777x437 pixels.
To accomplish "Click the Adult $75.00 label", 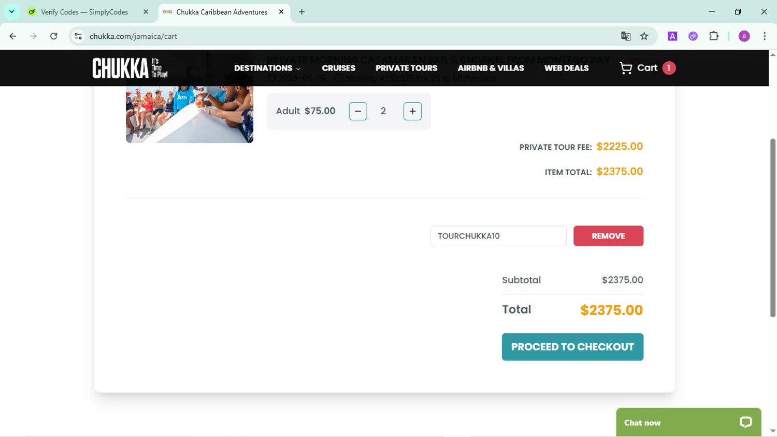I will click(306, 111).
